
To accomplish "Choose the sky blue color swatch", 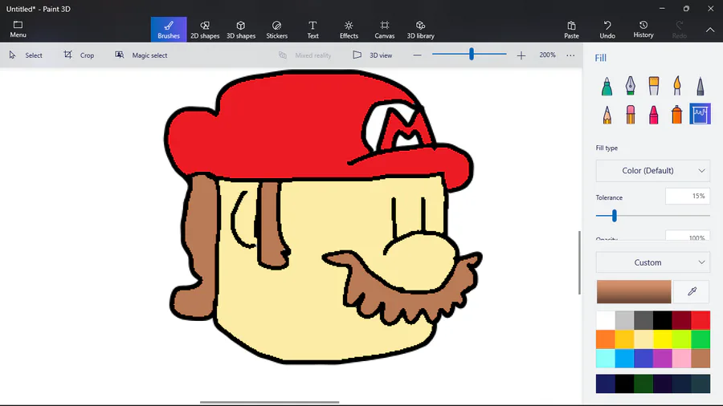I will 624,359.
